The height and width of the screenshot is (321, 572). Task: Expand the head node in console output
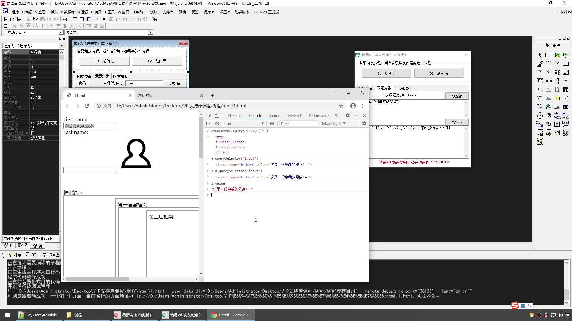point(217,142)
